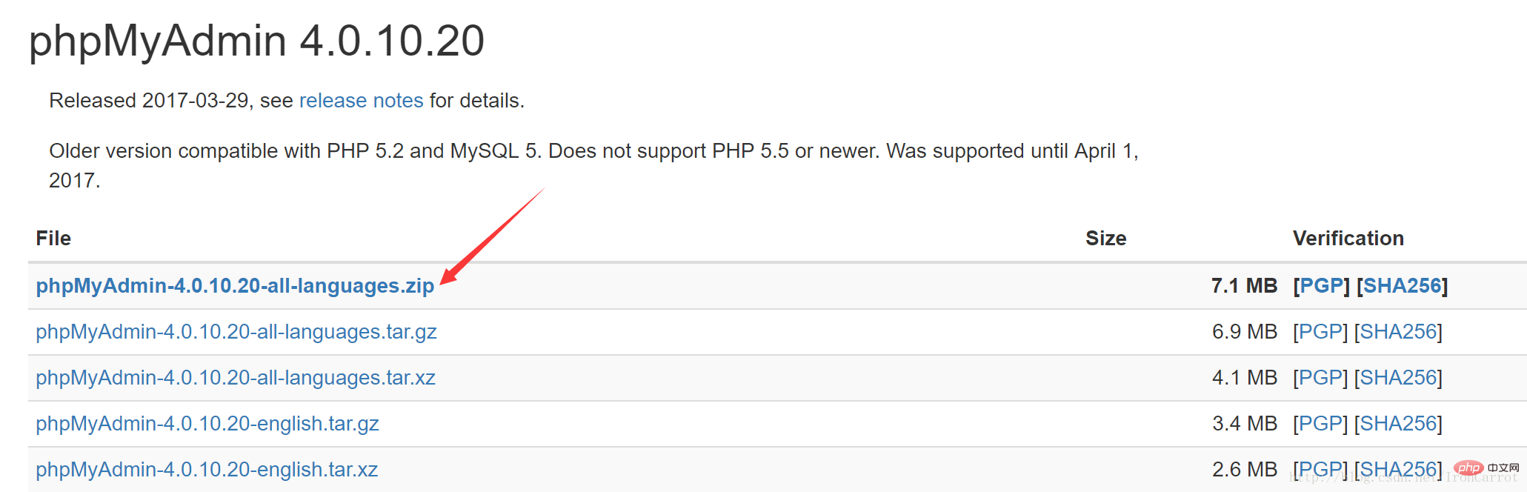Download phpMyAdmin-4.0.10.20-english.tar.gz

coord(207,423)
